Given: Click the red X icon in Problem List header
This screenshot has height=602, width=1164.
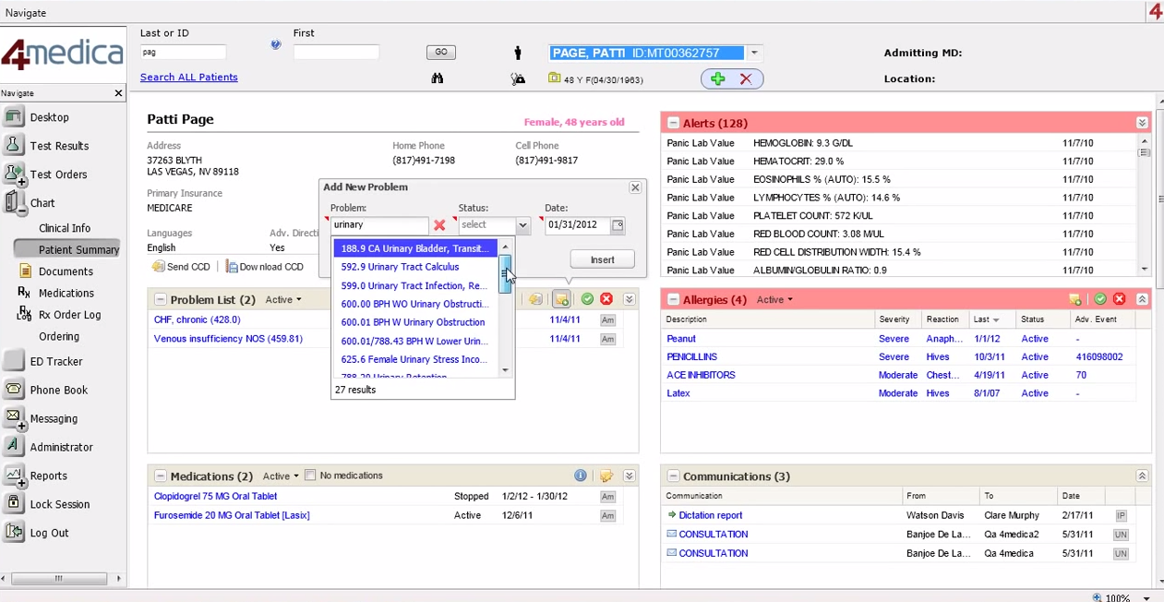Looking at the screenshot, I should [x=606, y=299].
